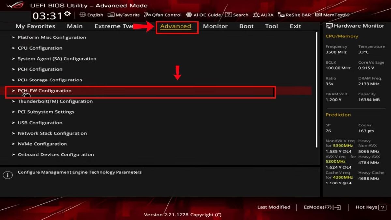Expand arrow for System Agent (SA) Configuration
Image resolution: width=391 pixels, height=220 pixels.
click(x=13, y=59)
